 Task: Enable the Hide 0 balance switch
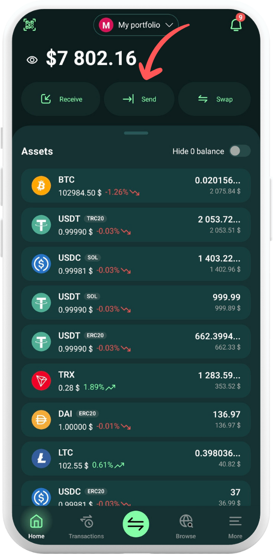240,151
